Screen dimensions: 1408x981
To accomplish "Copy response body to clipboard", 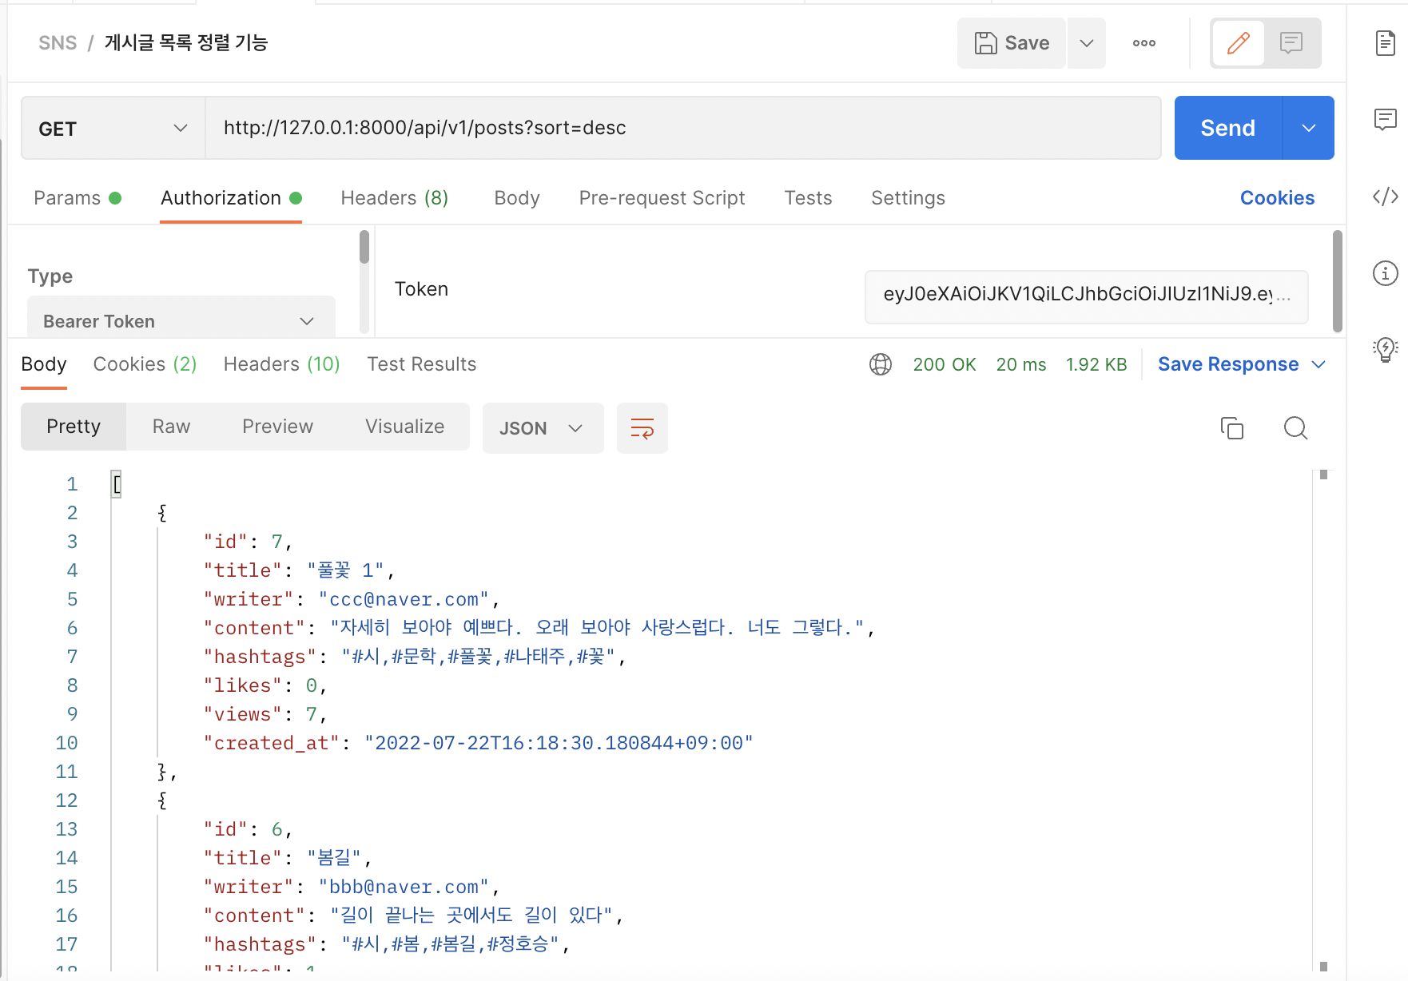I will (1232, 428).
